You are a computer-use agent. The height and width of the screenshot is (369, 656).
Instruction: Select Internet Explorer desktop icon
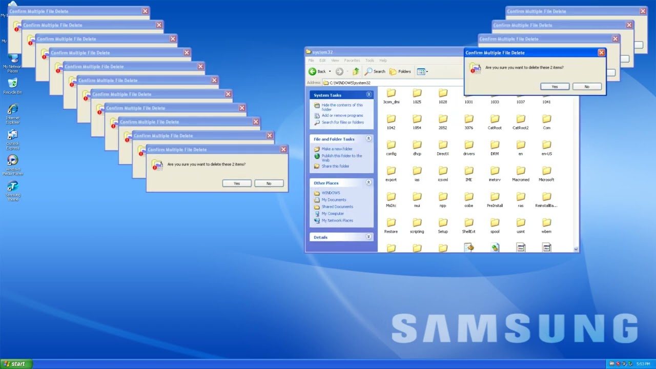coord(13,114)
